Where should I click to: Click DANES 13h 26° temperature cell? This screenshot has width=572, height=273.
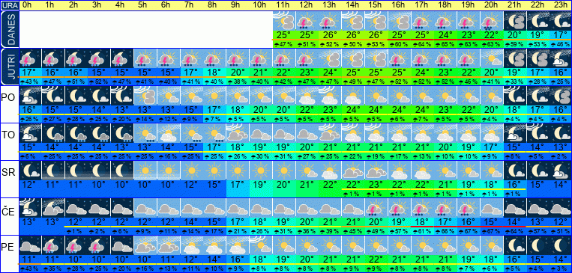click(329, 35)
